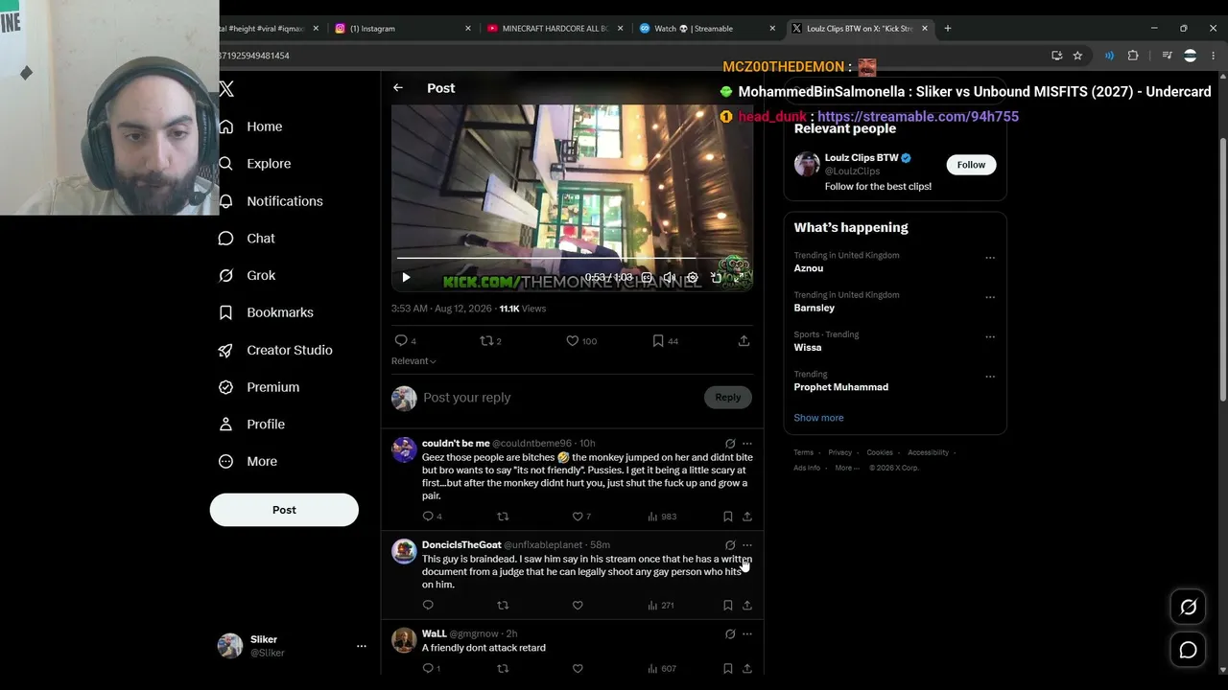Reply to the DoncicIsTheGoat comment
The width and height of the screenshot is (1228, 690).
tap(428, 606)
